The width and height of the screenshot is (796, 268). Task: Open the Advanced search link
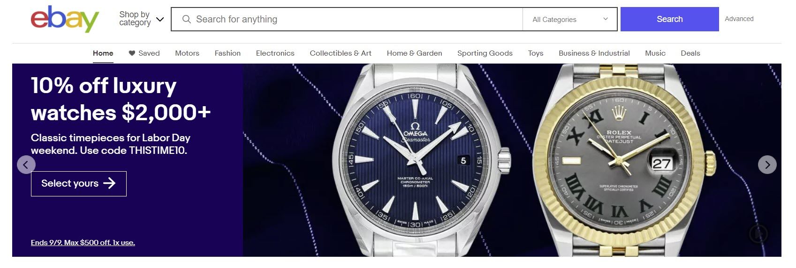pos(739,19)
